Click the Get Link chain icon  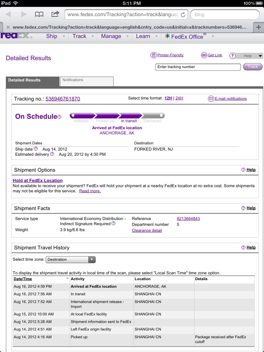tap(204, 55)
